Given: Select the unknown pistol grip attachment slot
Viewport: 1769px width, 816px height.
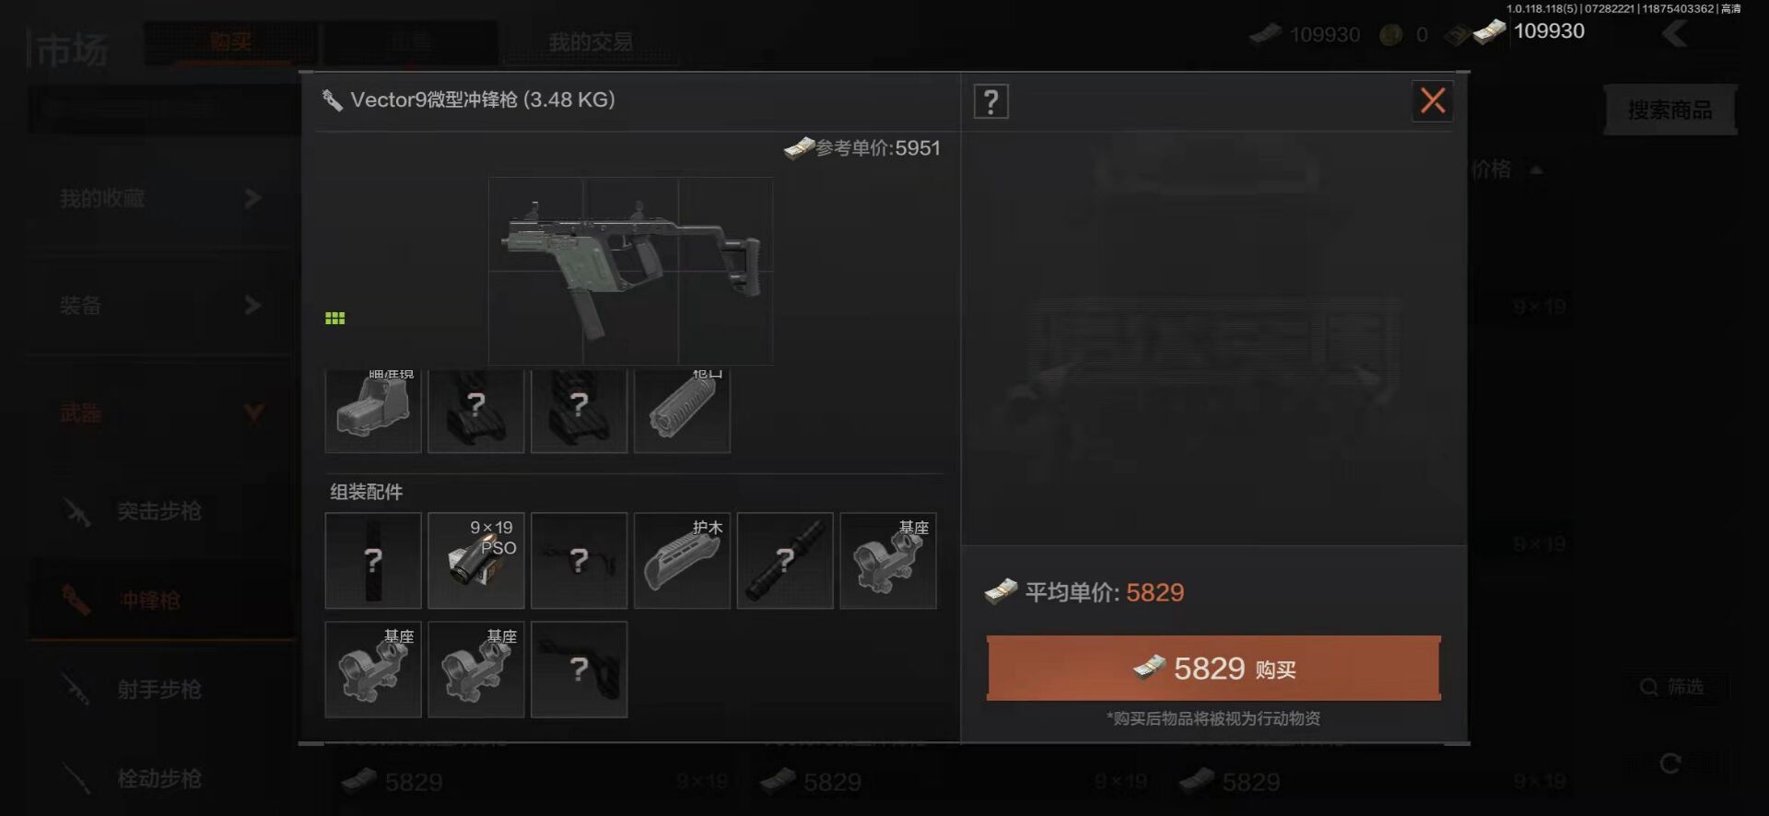Looking at the screenshot, I should tap(580, 670).
